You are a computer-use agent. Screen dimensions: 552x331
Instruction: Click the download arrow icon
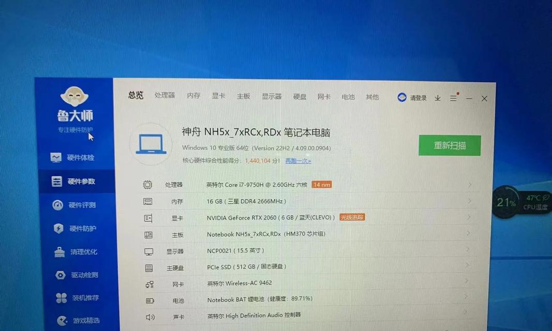click(x=438, y=98)
